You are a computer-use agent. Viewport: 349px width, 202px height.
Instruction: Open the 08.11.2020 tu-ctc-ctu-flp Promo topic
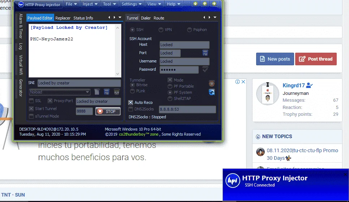(302, 154)
